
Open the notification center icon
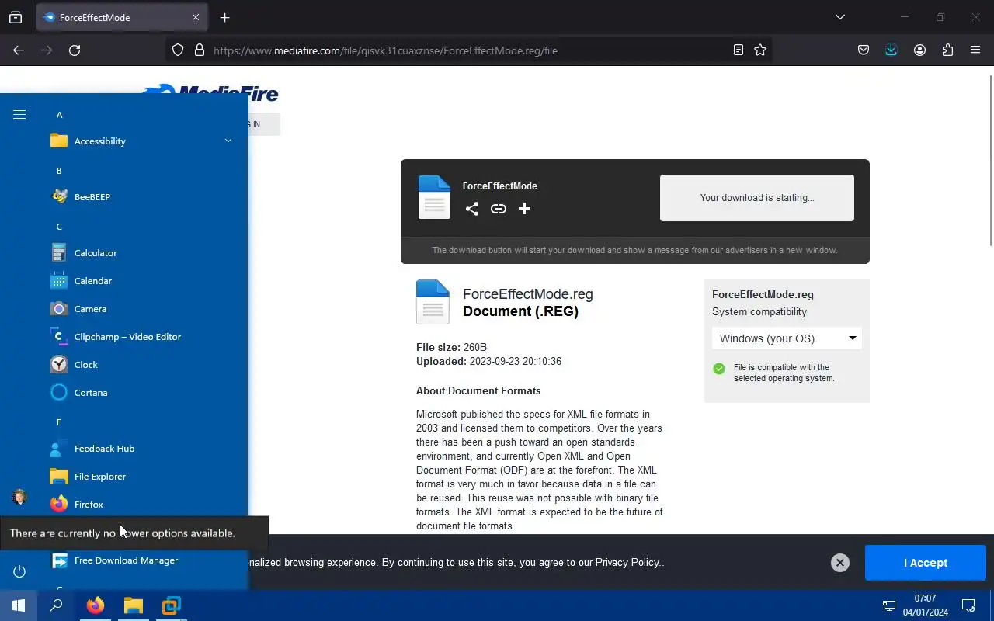968,605
